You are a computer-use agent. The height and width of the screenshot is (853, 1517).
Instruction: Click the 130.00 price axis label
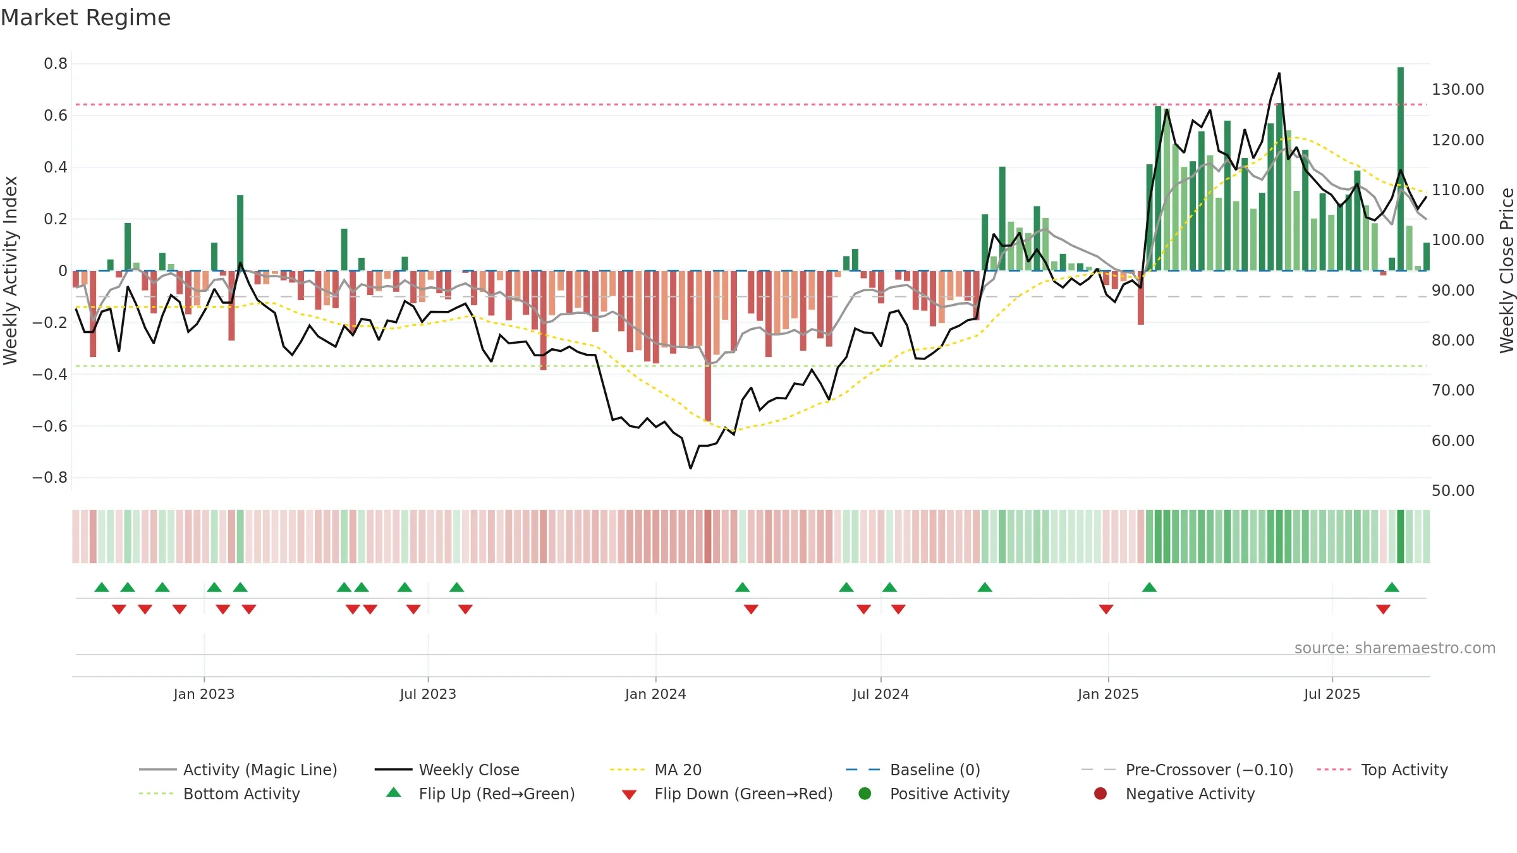click(1458, 89)
